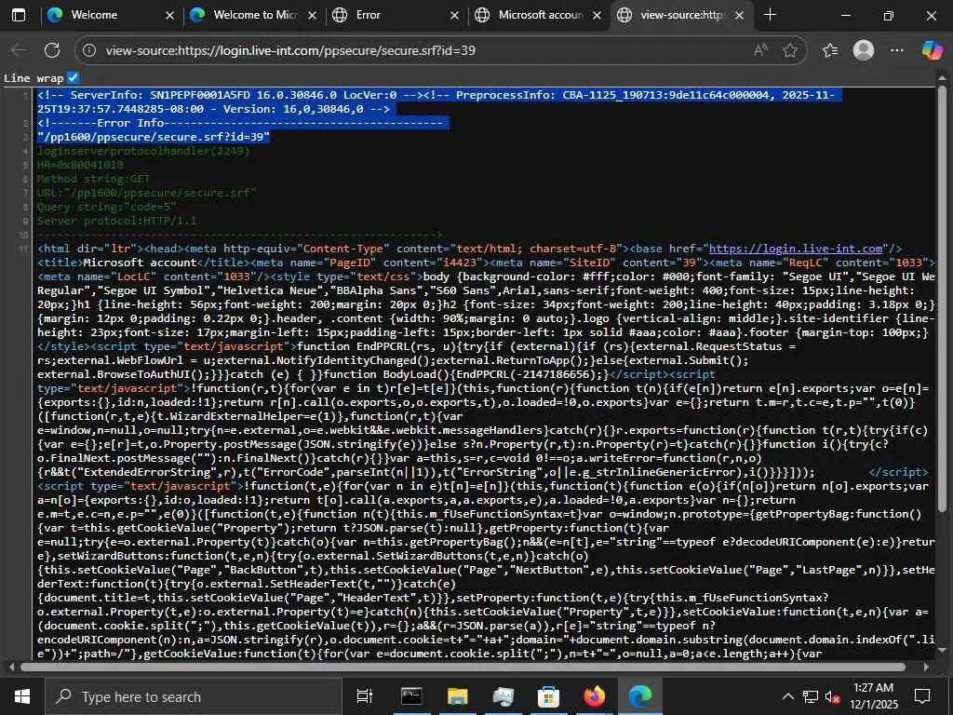This screenshot has height=715, width=953.
Task: Open a new tab with plus button
Action: pos(770,15)
